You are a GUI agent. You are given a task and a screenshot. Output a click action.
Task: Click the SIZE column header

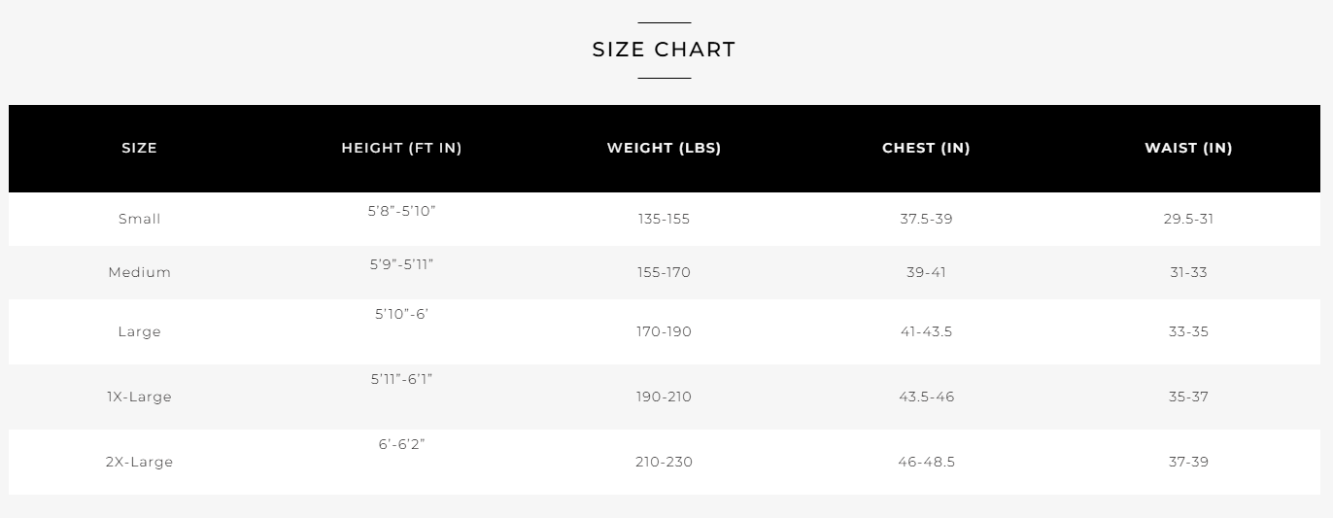click(x=139, y=148)
